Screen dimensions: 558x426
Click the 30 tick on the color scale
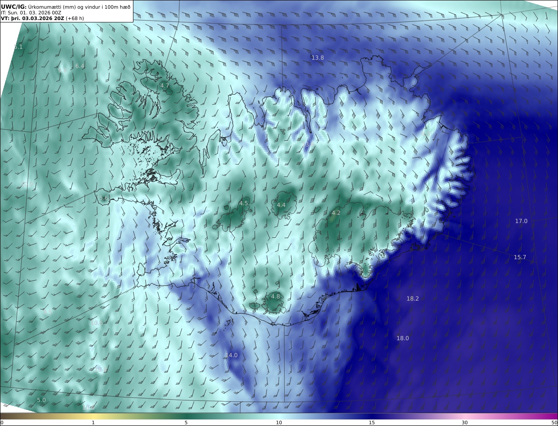click(465, 423)
